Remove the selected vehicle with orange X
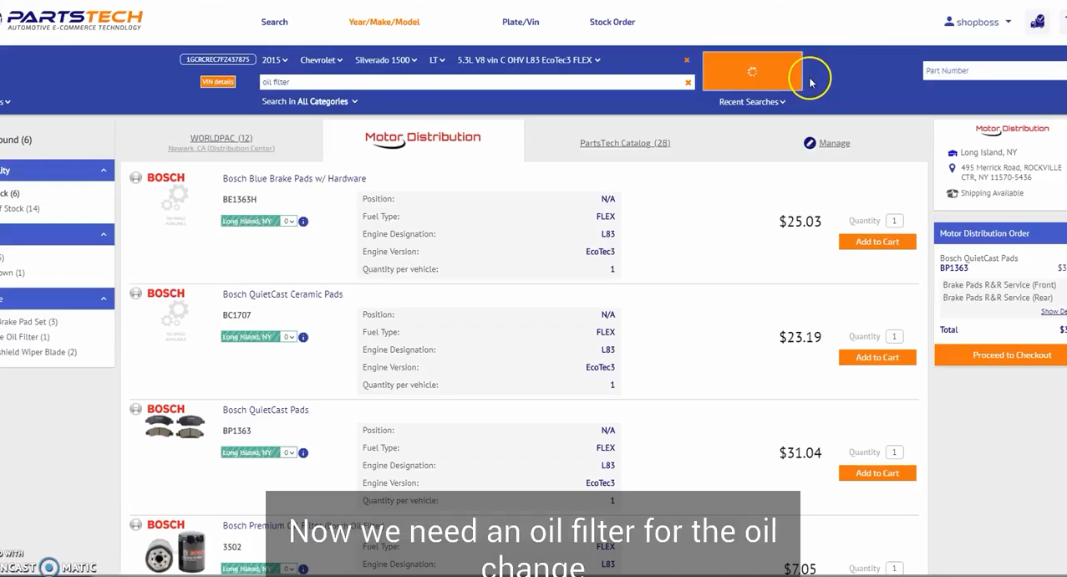The width and height of the screenshot is (1067, 577). (687, 60)
